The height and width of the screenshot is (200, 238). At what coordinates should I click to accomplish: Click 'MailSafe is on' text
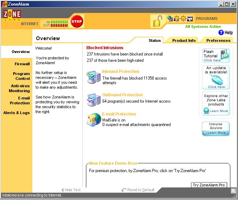tap(114, 120)
